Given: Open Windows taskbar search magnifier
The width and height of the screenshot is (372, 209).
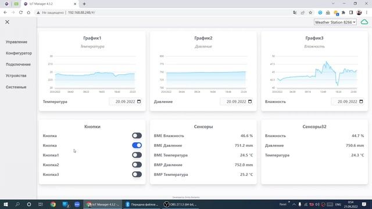Looking at the screenshot, I should pyautogui.click(x=17, y=204).
